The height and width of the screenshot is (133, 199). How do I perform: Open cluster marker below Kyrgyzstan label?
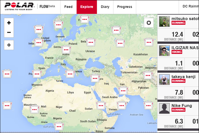148,75
